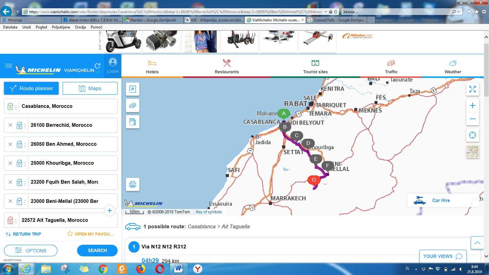Select map marker E
489x275 pixels.
coord(316,159)
